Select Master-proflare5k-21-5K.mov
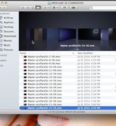 point(67,105)
